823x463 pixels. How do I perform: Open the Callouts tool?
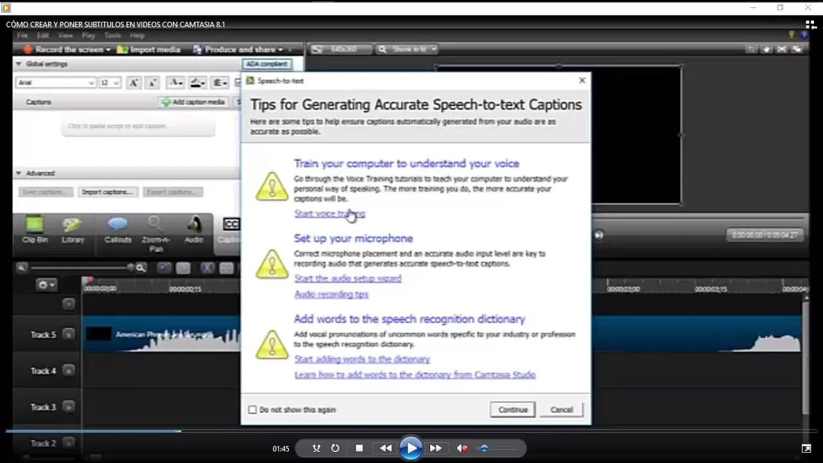coord(117,230)
